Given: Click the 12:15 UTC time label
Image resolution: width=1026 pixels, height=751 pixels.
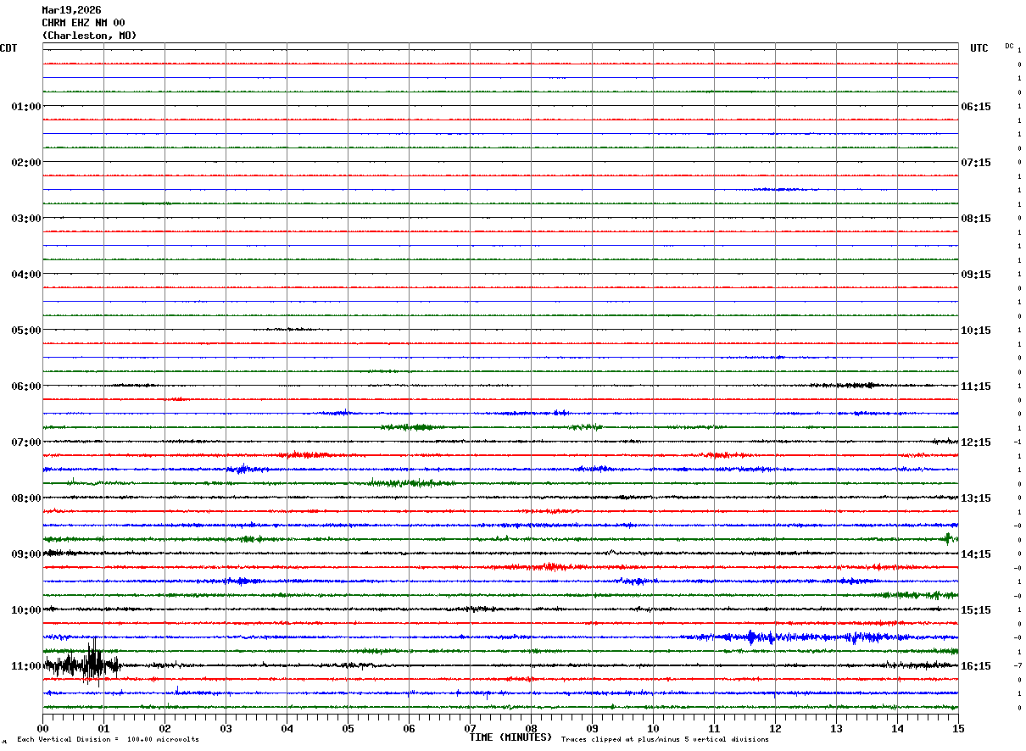Looking at the screenshot, I should (976, 442).
